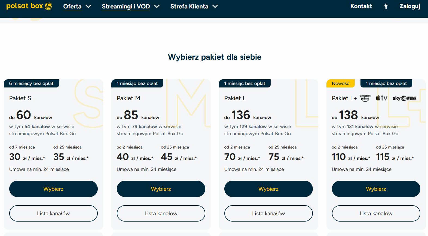Click the 'od 7 miesiąca' label
This screenshot has height=236, width=428.
pos(22,147)
